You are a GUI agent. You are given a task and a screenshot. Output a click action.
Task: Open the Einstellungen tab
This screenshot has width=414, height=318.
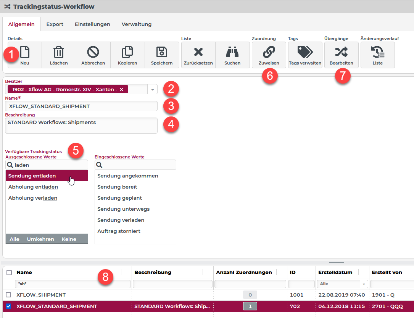(x=92, y=24)
